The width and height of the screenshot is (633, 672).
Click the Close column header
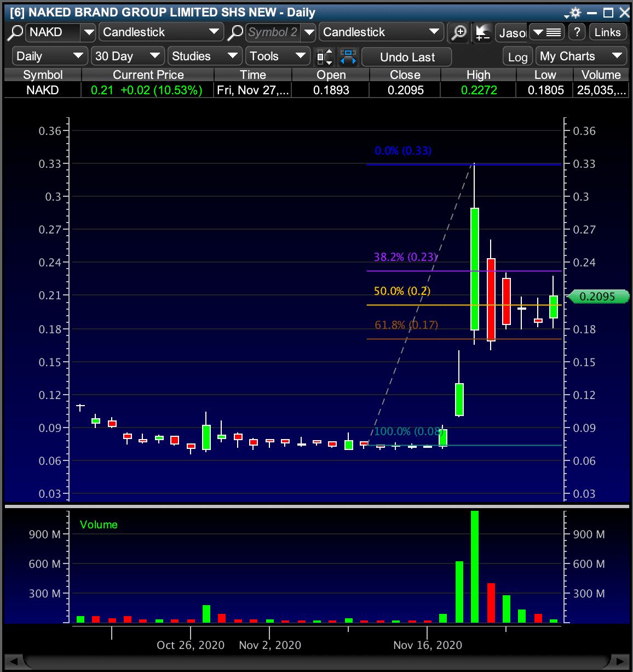[x=405, y=75]
